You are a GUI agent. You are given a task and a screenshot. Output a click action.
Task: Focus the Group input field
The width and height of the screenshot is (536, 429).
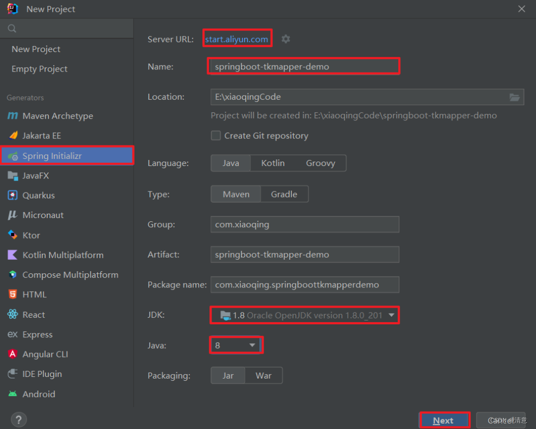[x=304, y=224]
